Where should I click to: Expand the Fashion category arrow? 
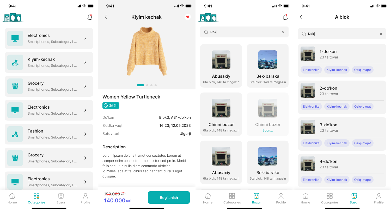(x=85, y=134)
